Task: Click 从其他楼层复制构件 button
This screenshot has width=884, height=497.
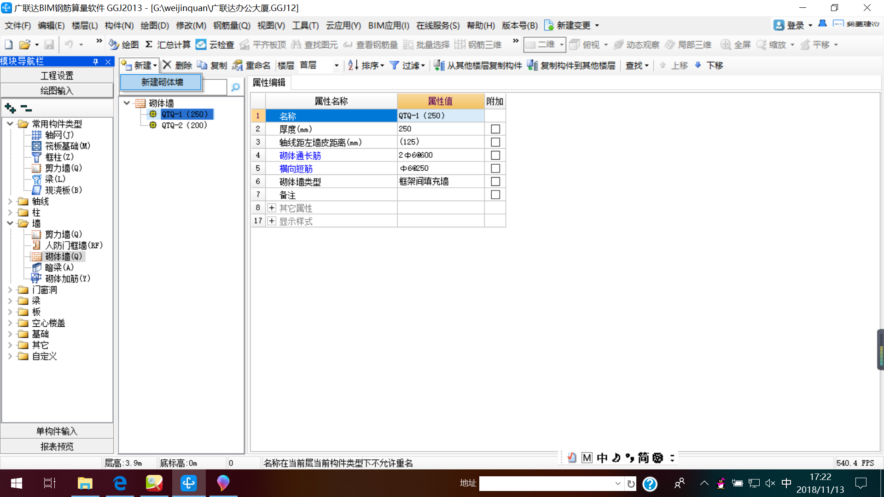Action: (478, 65)
